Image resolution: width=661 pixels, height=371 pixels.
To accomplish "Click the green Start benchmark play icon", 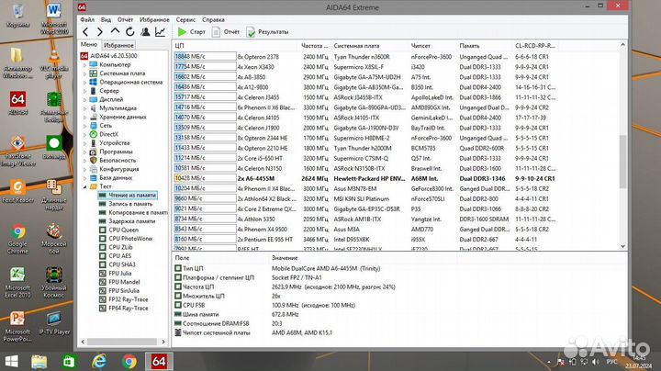I will [182, 31].
